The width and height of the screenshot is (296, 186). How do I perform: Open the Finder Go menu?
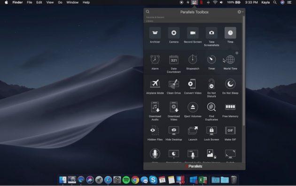tap(60, 2)
